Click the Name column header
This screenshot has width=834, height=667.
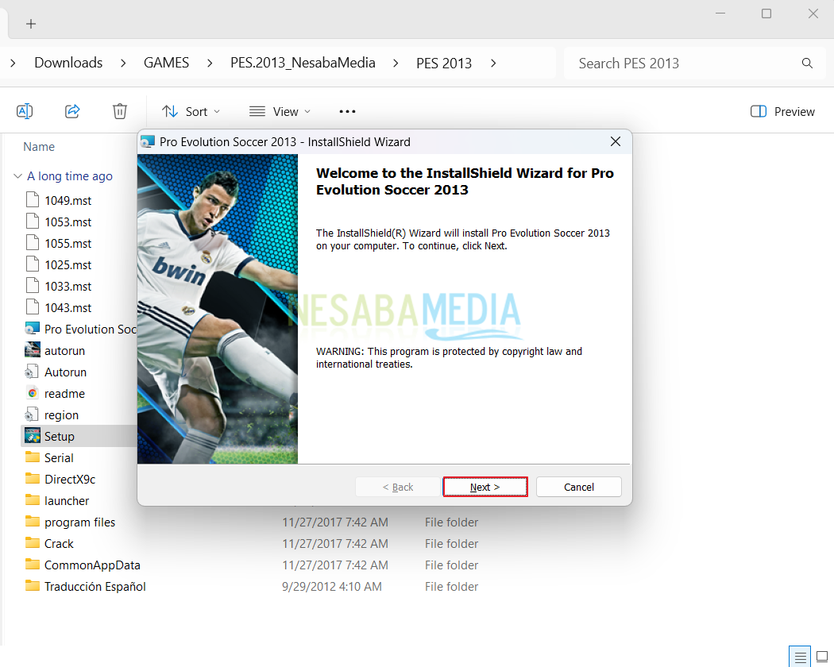pos(39,147)
